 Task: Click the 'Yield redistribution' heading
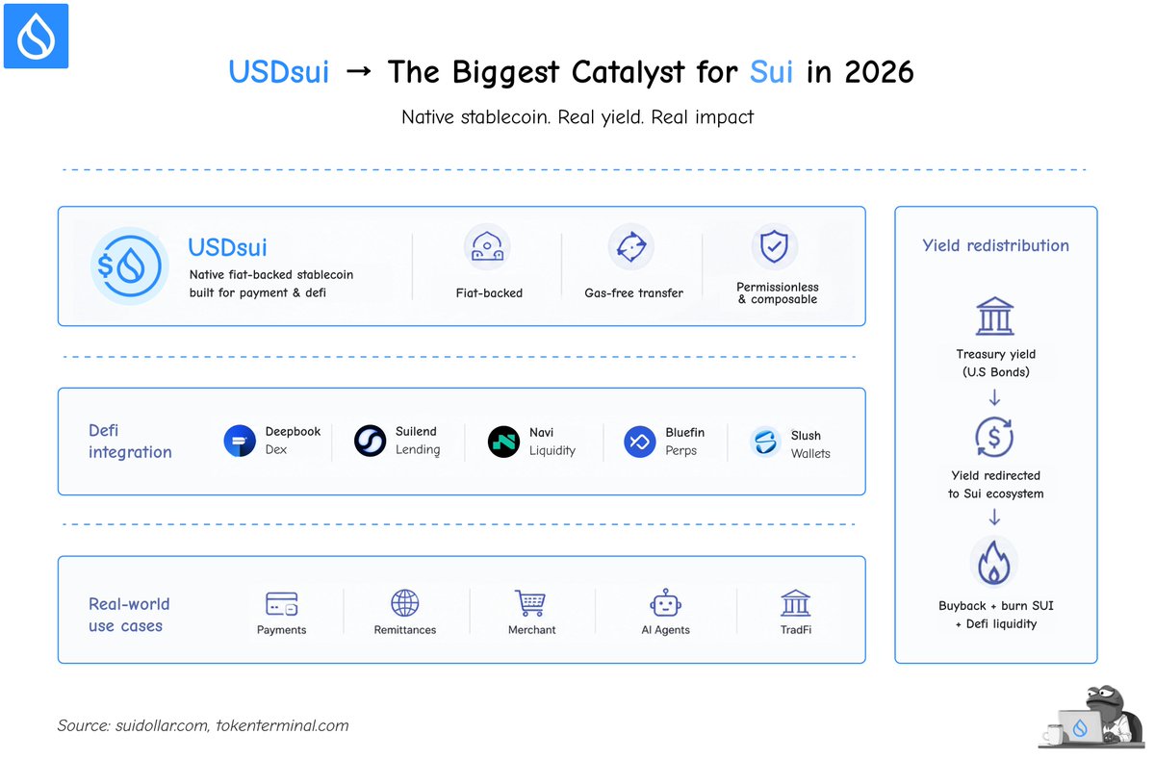tap(995, 245)
